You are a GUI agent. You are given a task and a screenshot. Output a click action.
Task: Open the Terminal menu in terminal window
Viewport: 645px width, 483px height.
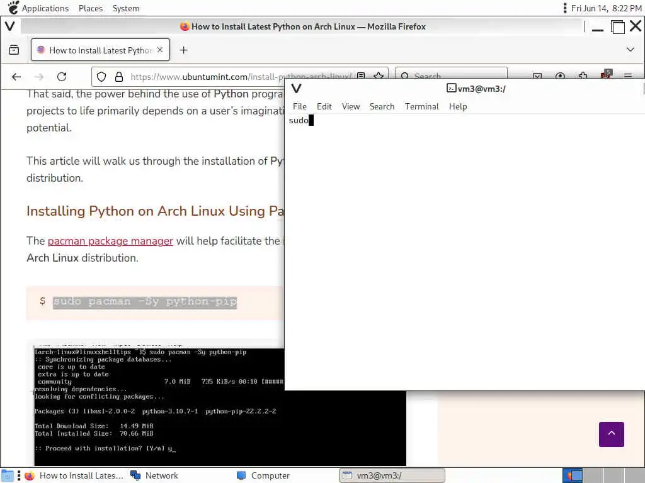421,106
